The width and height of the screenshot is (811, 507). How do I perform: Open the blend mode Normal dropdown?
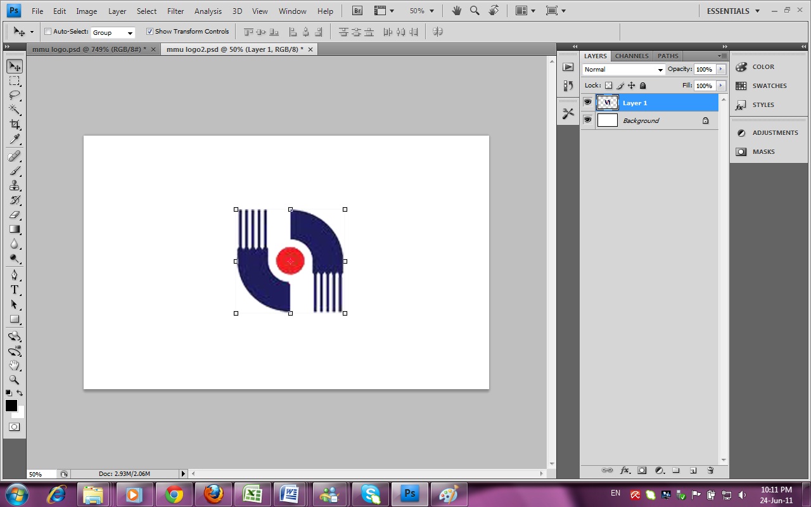point(623,70)
